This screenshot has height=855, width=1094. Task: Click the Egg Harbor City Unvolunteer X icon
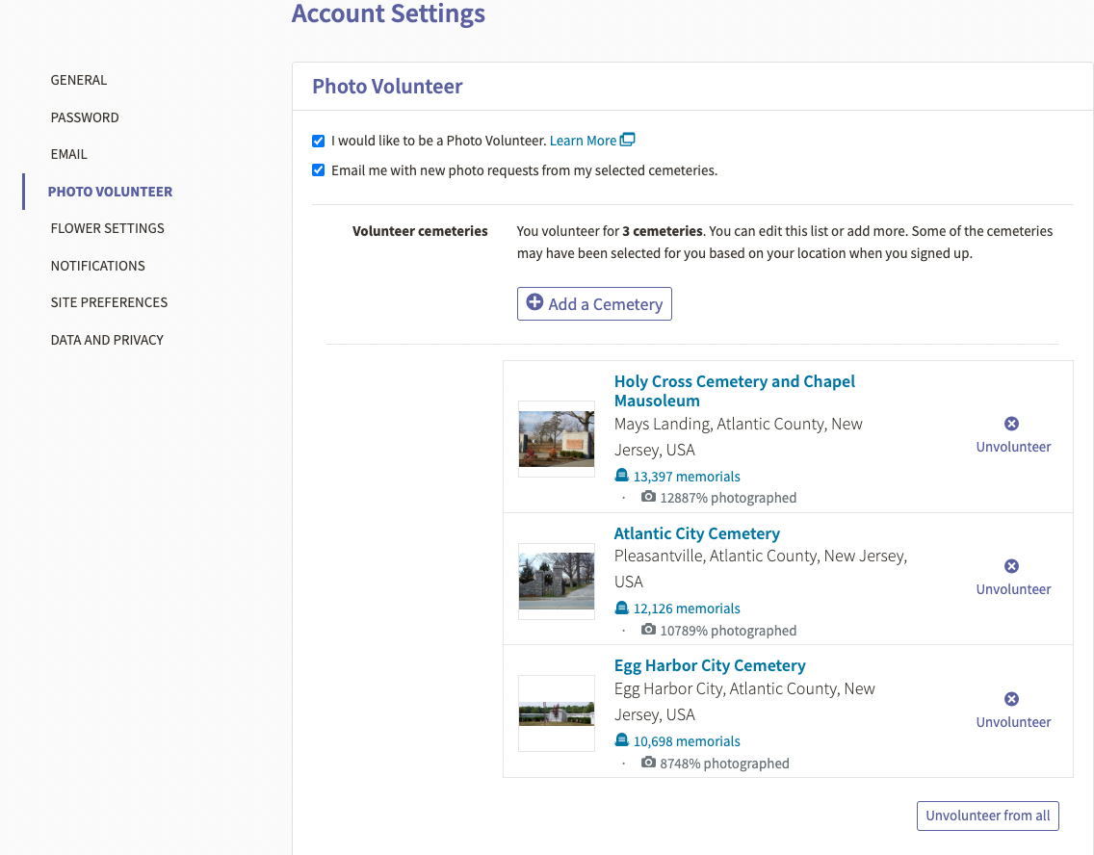coord(1011,699)
